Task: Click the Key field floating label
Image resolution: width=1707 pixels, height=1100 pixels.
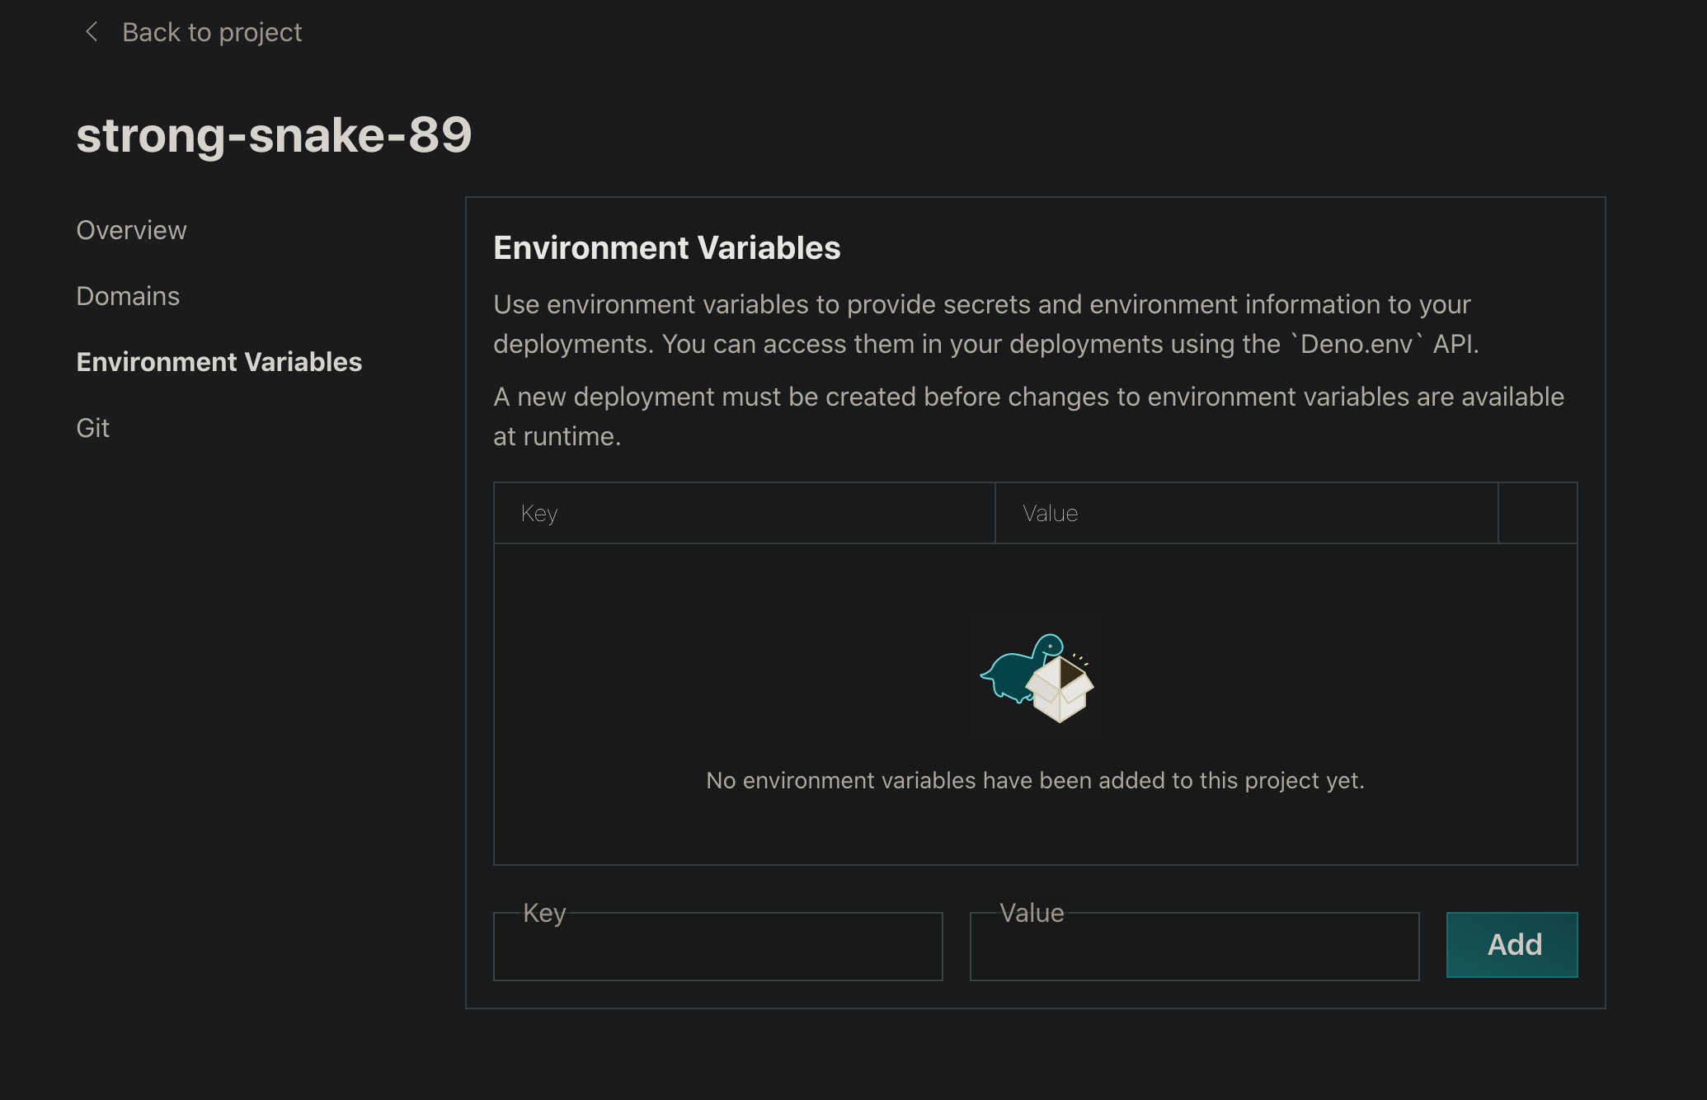Action: tap(544, 913)
